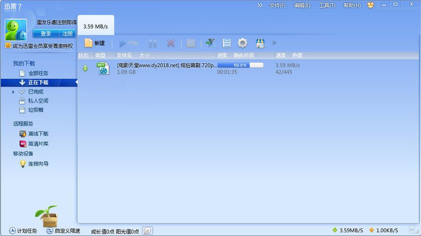421x236 pixels.
Task: Expand more toolbar items chevron
Action: tap(274, 43)
